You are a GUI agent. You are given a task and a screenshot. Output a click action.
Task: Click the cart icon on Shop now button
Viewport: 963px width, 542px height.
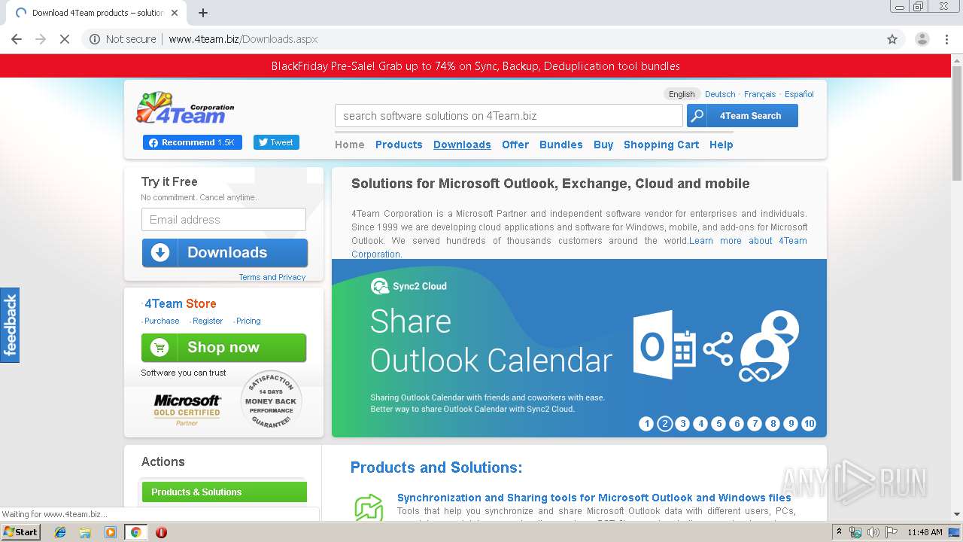159,348
